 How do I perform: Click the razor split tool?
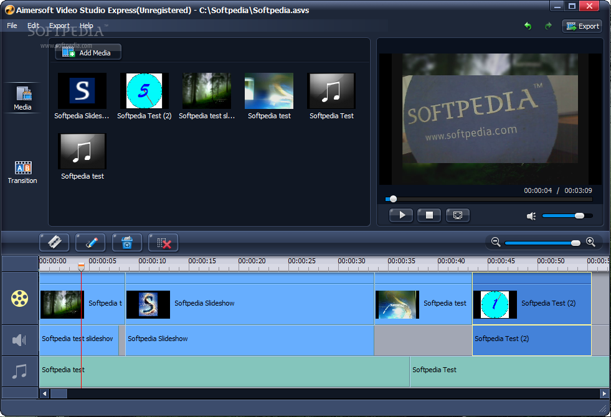(x=55, y=243)
